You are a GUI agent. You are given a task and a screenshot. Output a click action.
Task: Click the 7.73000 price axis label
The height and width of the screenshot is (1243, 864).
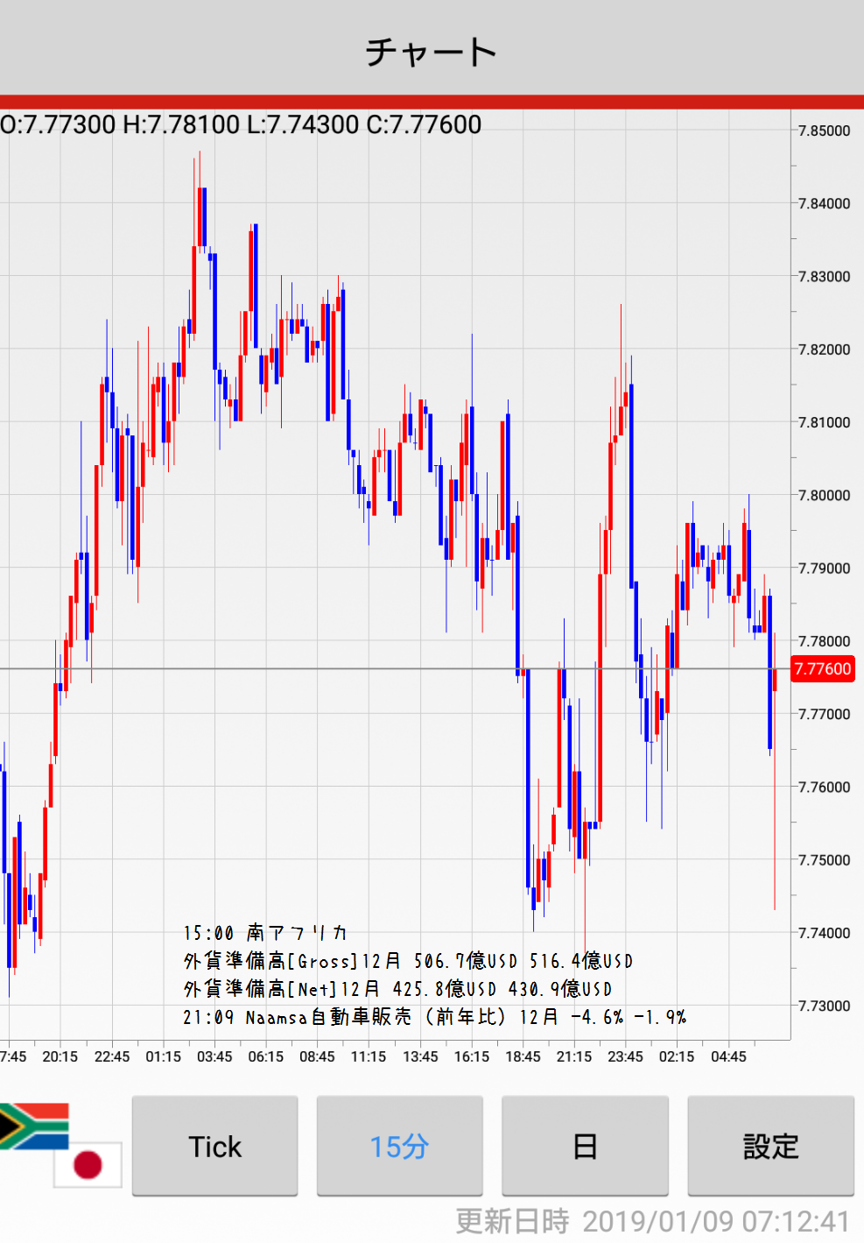coord(824,1006)
